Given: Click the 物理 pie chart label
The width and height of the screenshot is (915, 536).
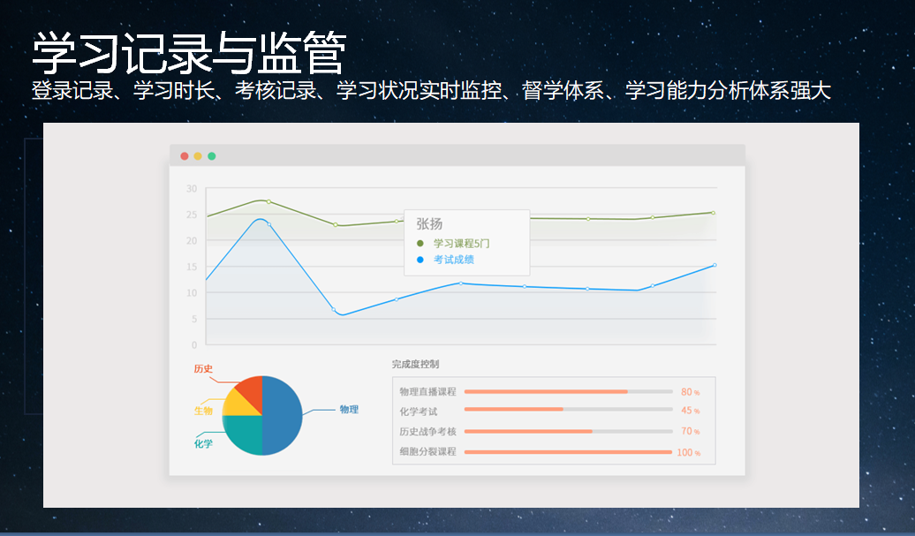Looking at the screenshot, I should [349, 410].
